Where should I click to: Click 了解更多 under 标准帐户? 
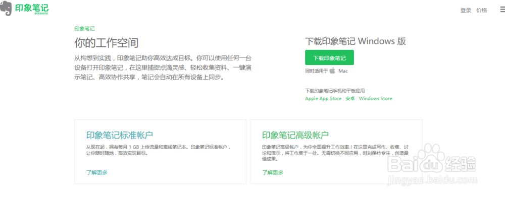(x=96, y=173)
